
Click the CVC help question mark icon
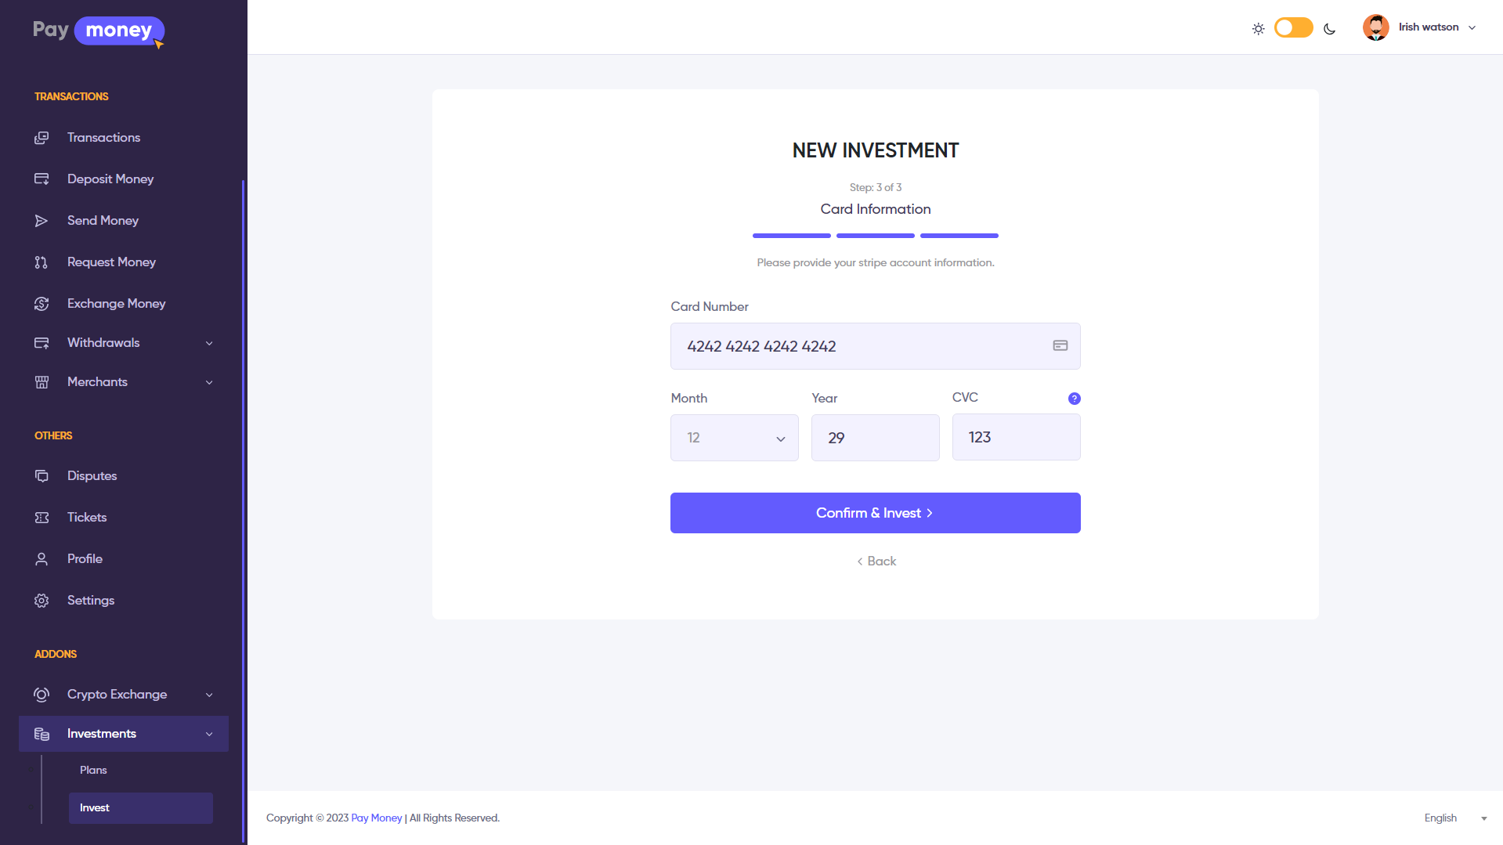[x=1074, y=399]
